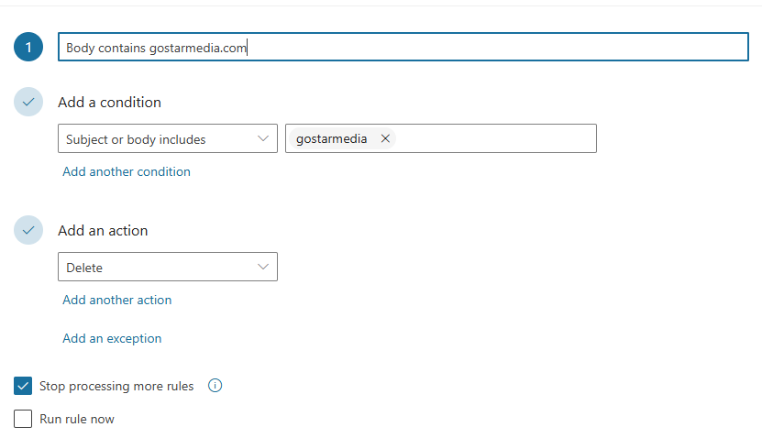
Task: Click the action checkmark circle icon
Action: (28, 230)
